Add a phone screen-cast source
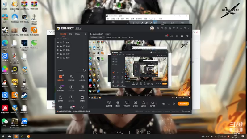 127,104
